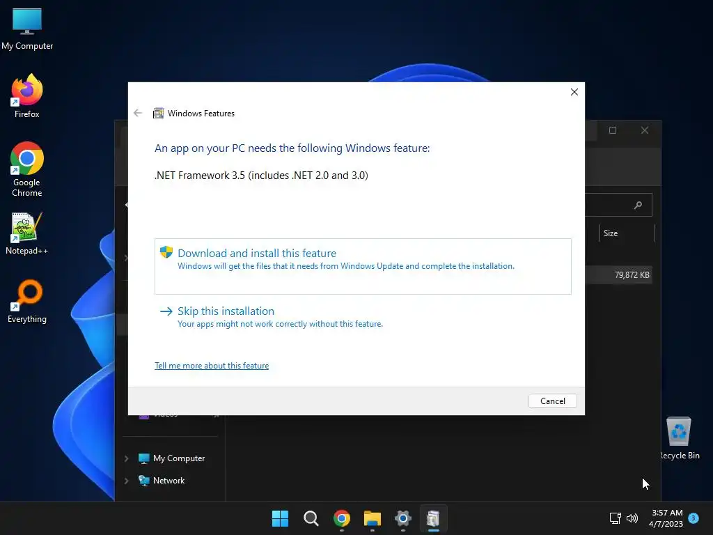Click the Windows Features title icon
Screen dimensions: 713x535
click(x=158, y=114)
